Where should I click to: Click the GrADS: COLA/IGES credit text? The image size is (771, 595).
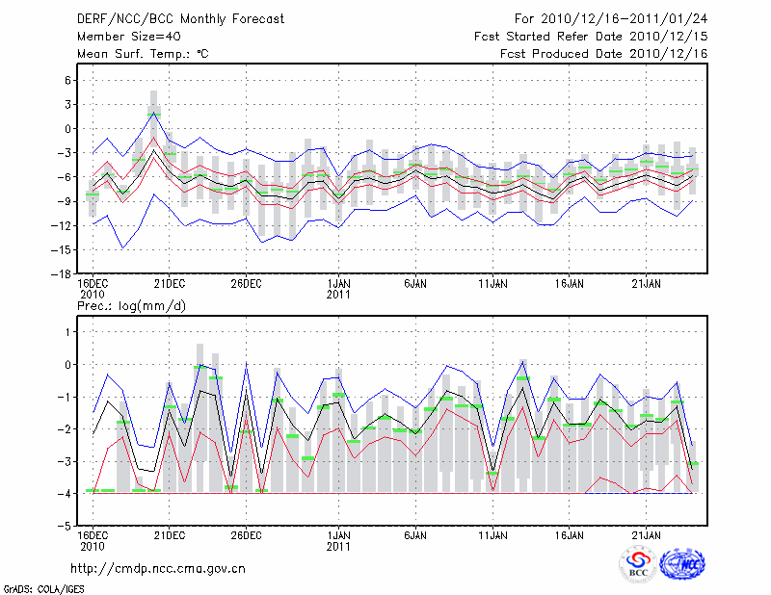(43, 587)
